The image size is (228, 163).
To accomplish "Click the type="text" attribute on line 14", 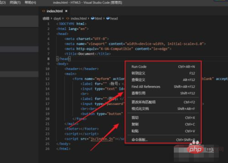I will tap(106, 89).
